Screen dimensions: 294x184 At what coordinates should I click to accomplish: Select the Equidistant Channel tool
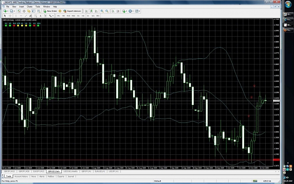tap(31, 16)
